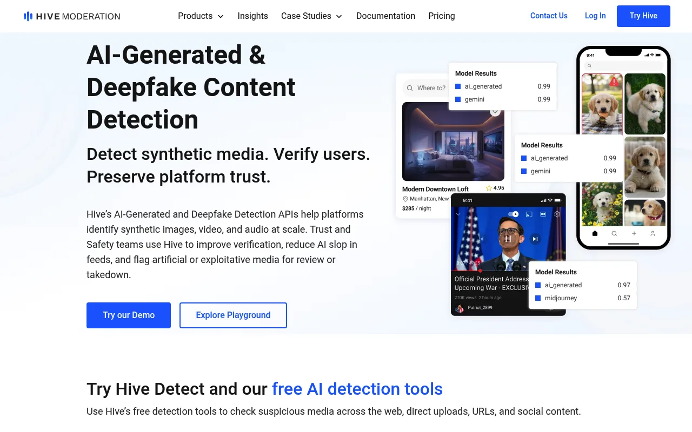Click the midjourney blue square in Model Results

538,298
